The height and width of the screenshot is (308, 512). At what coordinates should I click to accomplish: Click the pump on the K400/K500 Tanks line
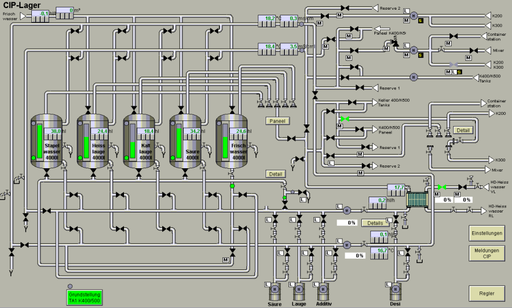(414, 76)
